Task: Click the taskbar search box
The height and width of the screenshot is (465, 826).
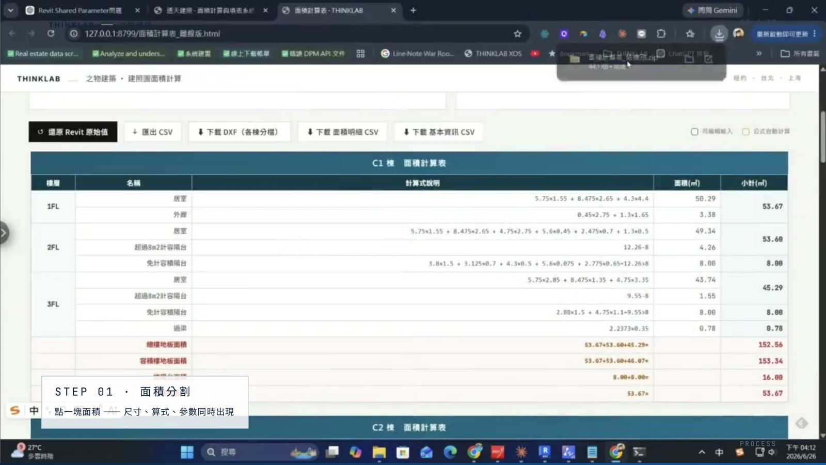Action: point(259,452)
